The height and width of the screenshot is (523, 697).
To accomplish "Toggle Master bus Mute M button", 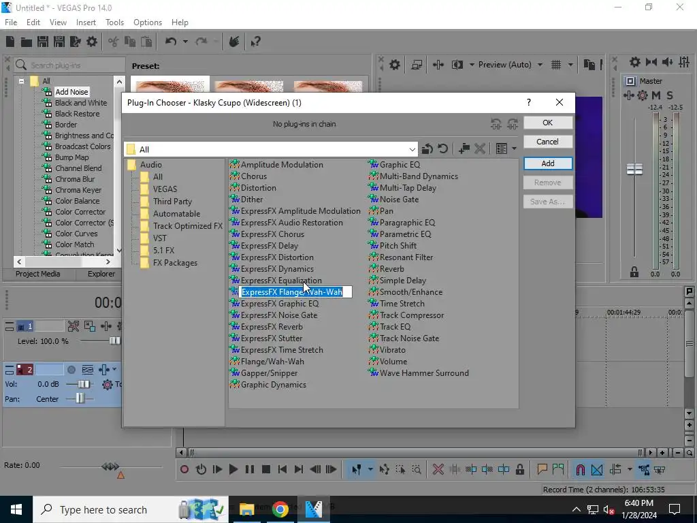I will pos(655,95).
